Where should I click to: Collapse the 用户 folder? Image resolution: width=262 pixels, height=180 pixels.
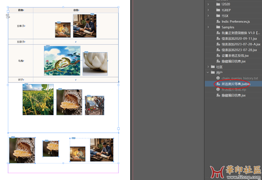(x=208, y=72)
